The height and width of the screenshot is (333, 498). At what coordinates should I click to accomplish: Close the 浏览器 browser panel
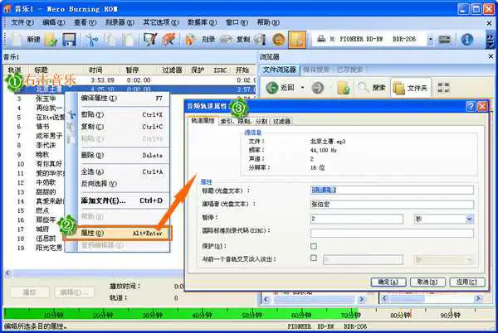point(491,56)
